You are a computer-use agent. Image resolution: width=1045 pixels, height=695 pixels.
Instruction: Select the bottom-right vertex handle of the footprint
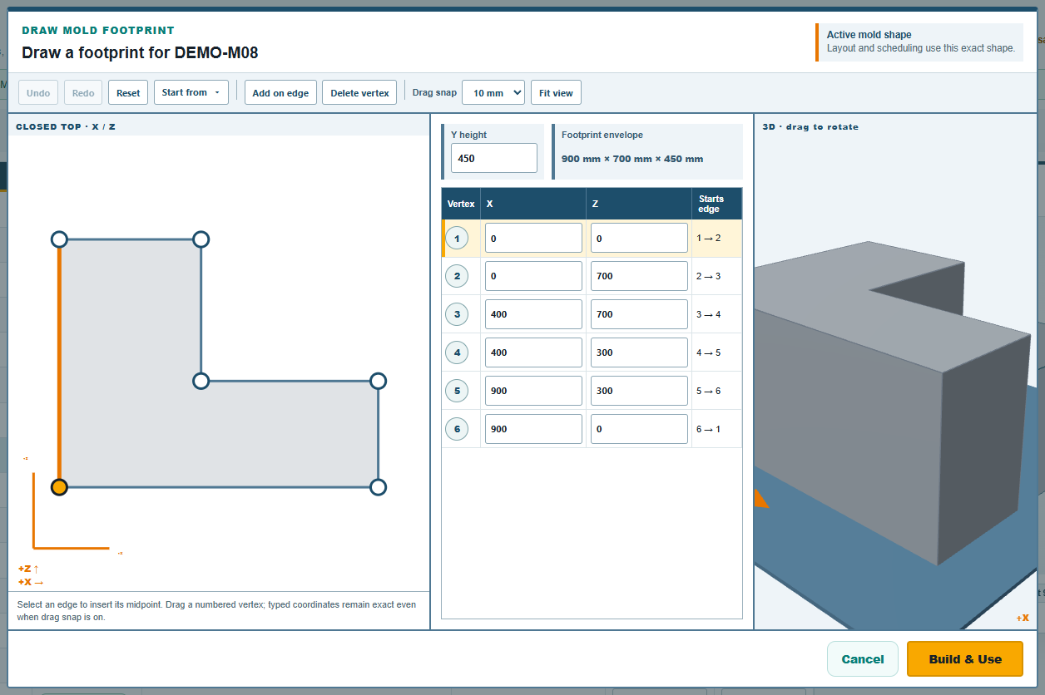click(x=378, y=487)
